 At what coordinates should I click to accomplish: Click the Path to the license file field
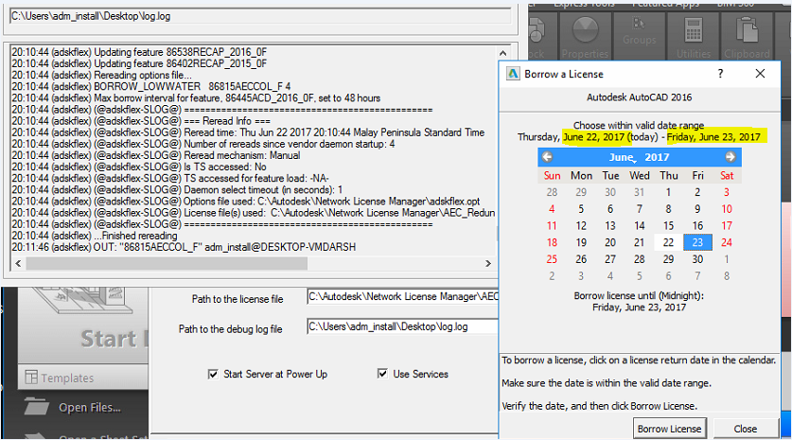[402, 296]
